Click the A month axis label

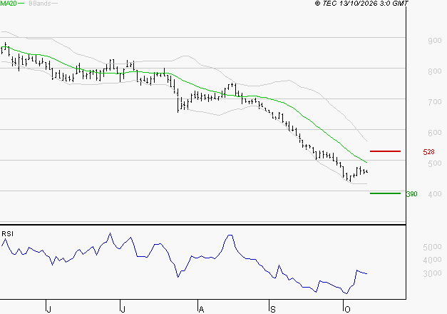click(201, 310)
